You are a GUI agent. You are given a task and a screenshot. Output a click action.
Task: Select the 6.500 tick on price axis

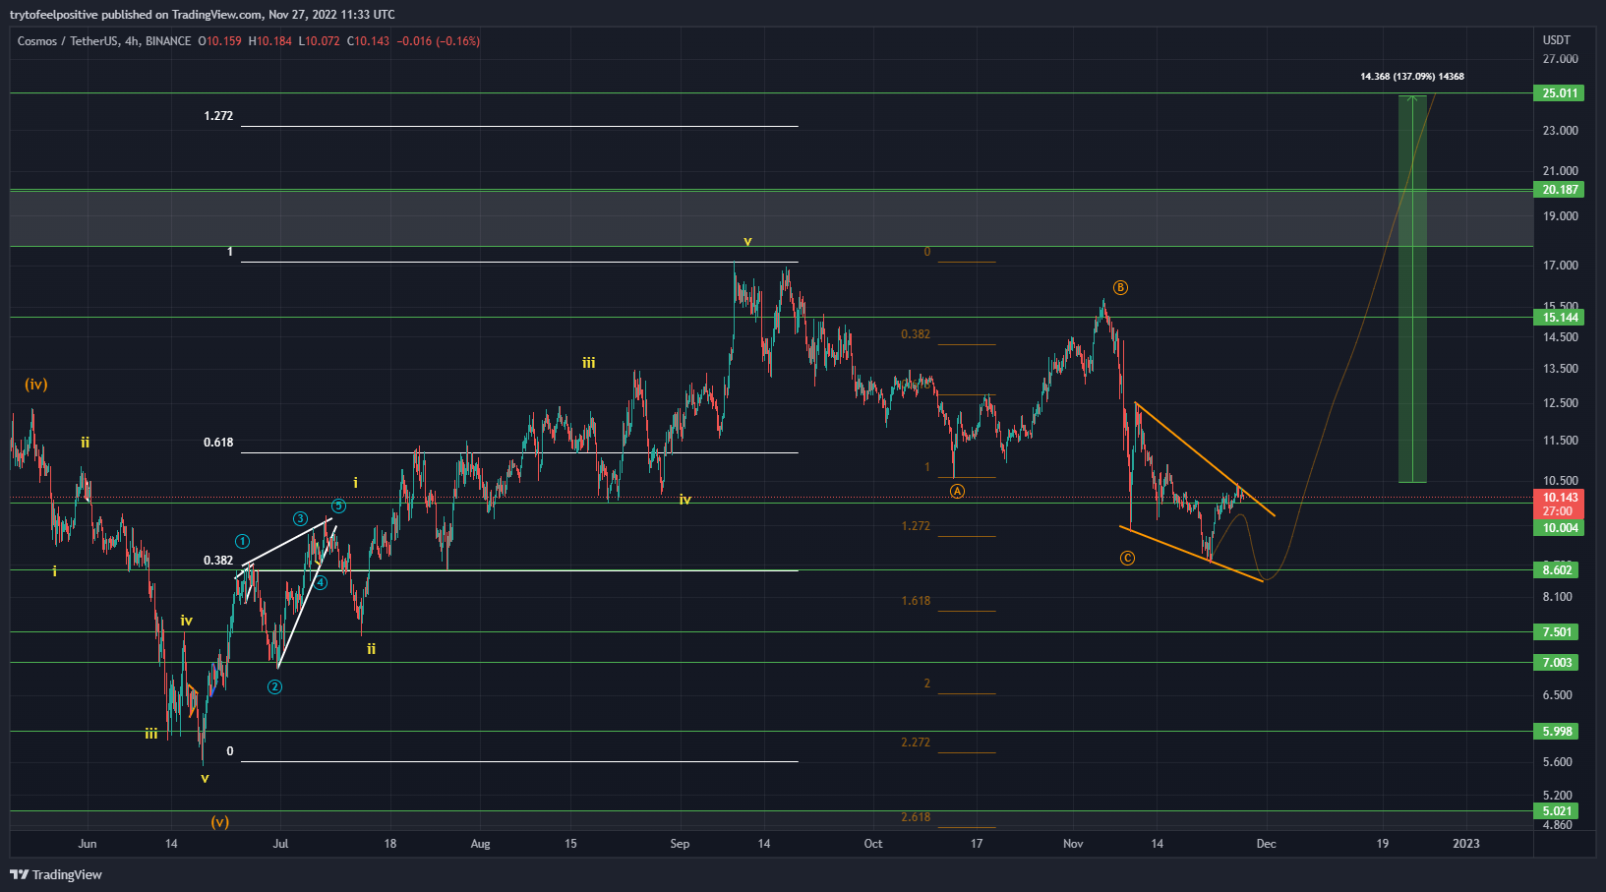click(1558, 695)
